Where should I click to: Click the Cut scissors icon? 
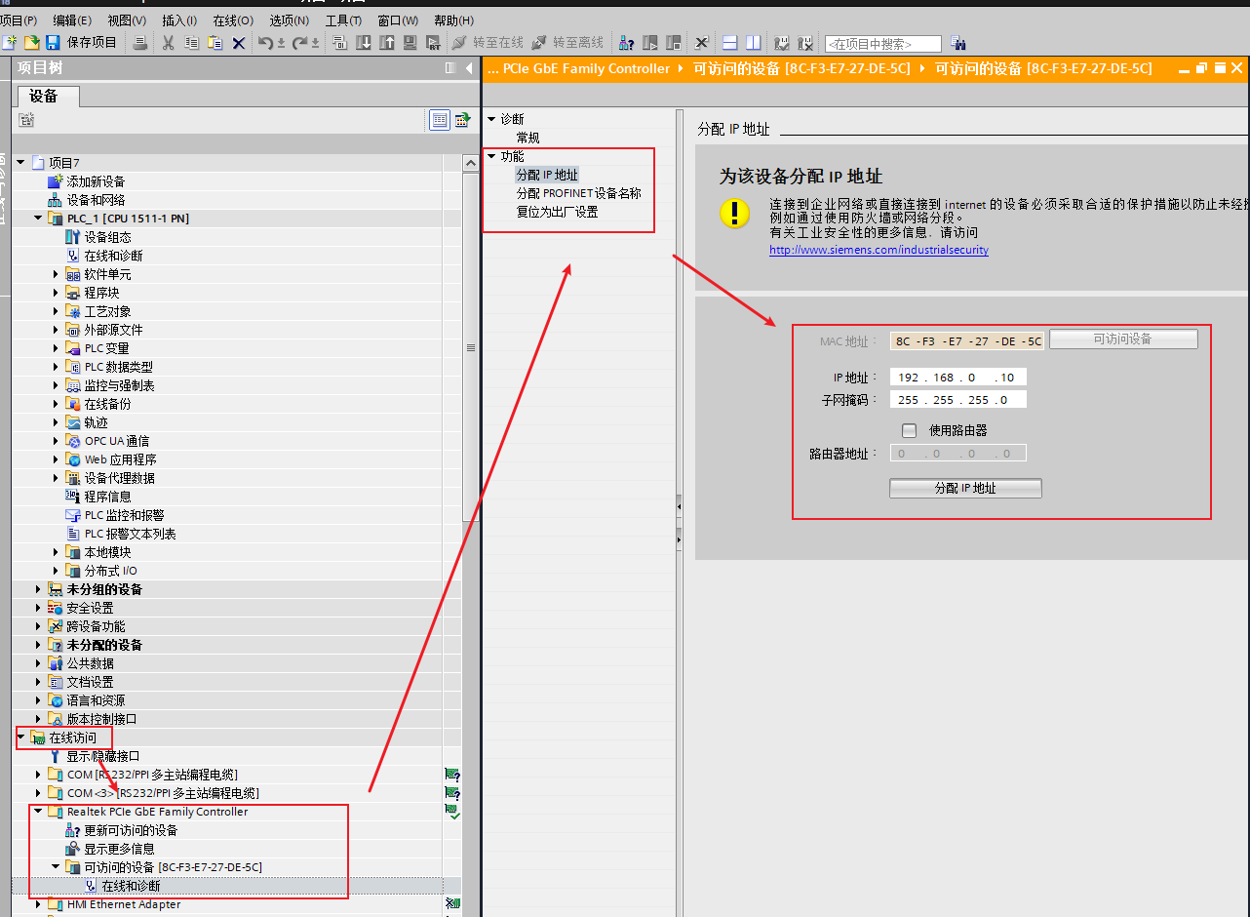tap(168, 42)
